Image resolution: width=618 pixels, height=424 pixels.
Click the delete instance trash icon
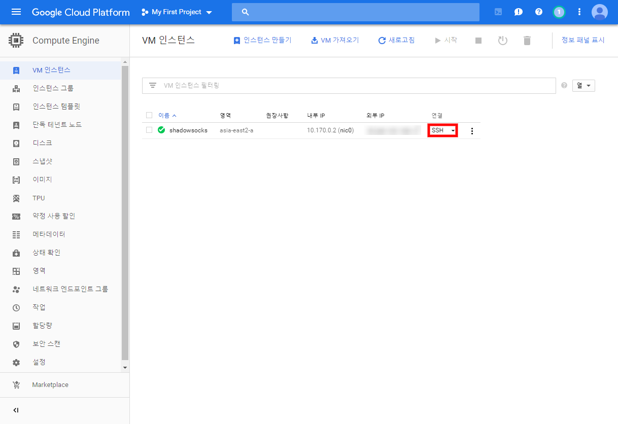click(x=527, y=41)
